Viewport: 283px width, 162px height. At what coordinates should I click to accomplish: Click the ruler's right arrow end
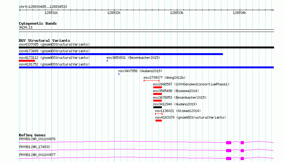[x=273, y=10]
